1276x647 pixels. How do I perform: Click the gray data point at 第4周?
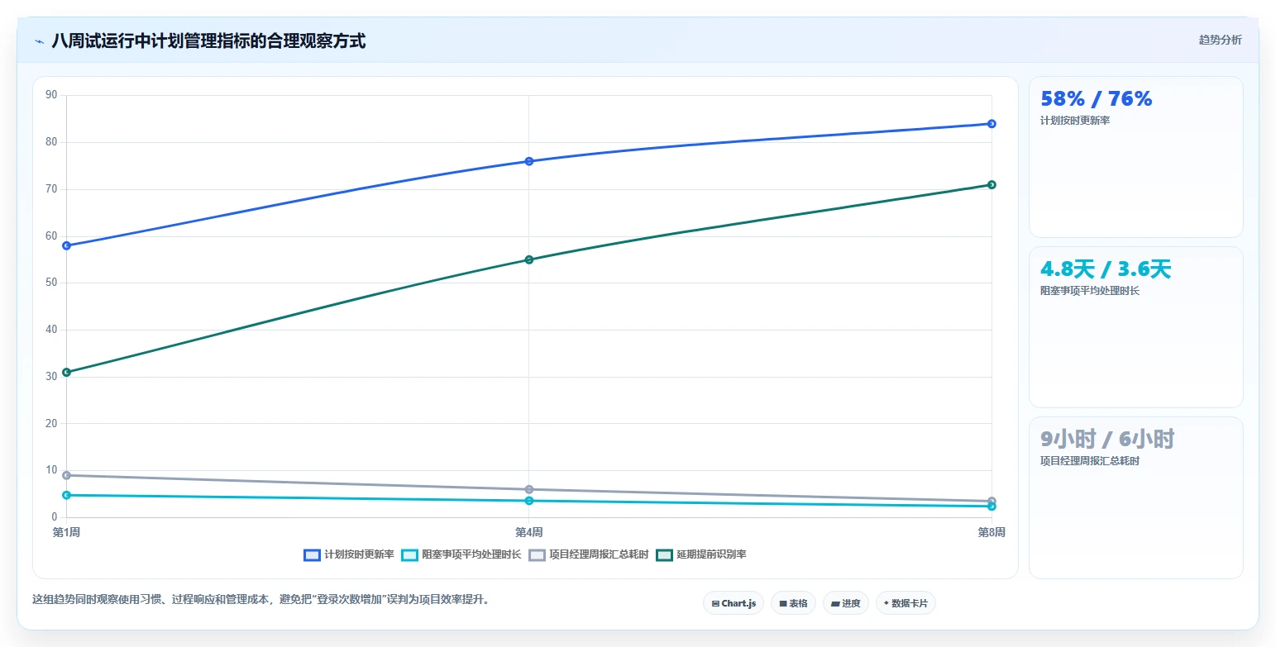pos(529,489)
